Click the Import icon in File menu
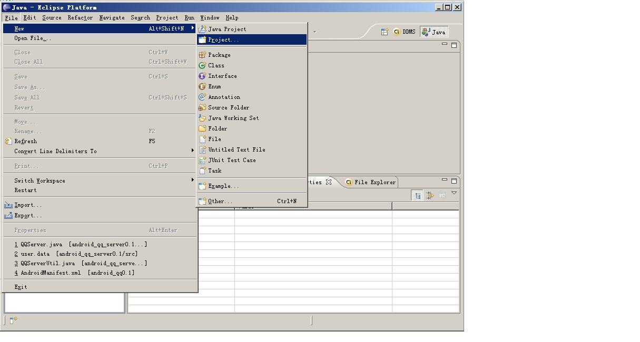Screen dimensions: 640x342 (8, 205)
